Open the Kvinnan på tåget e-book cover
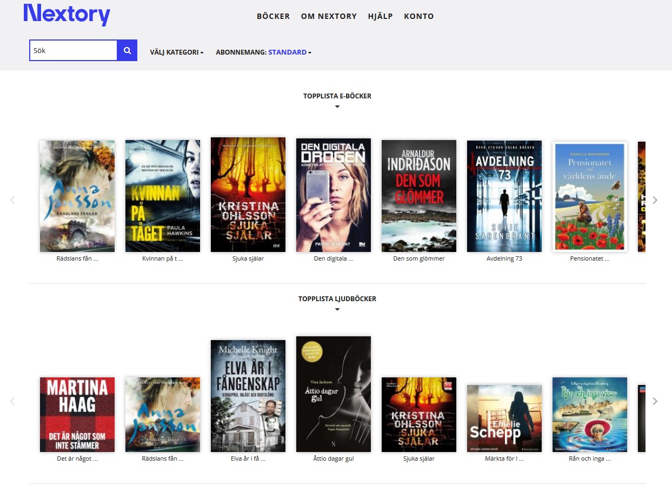Screen dimensions: 672x485 click(163, 196)
